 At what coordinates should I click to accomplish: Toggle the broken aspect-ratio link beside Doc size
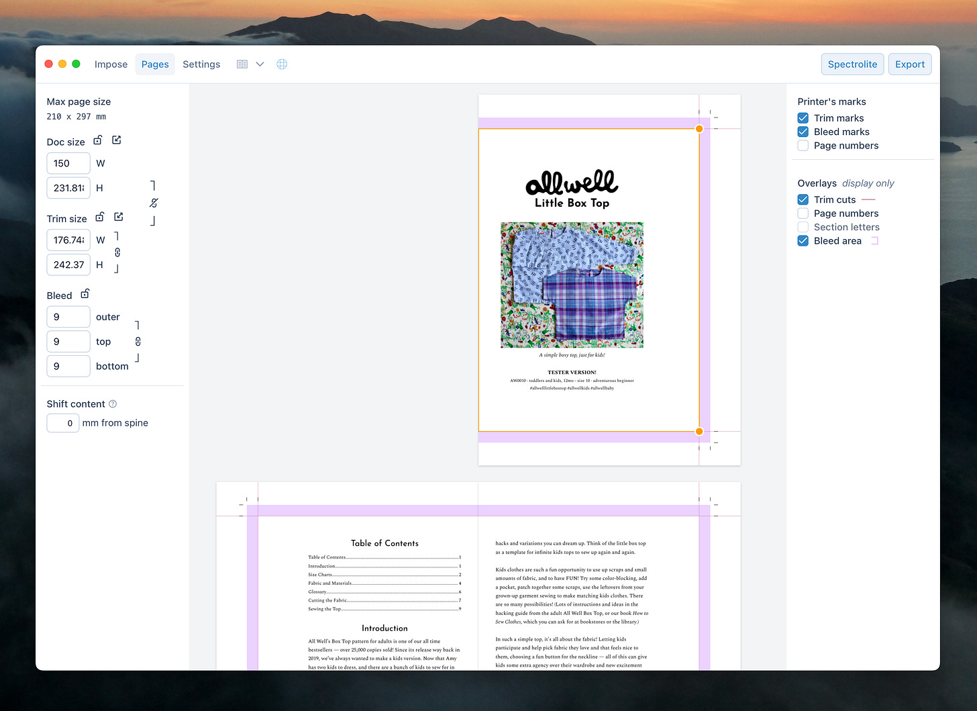[x=154, y=203]
